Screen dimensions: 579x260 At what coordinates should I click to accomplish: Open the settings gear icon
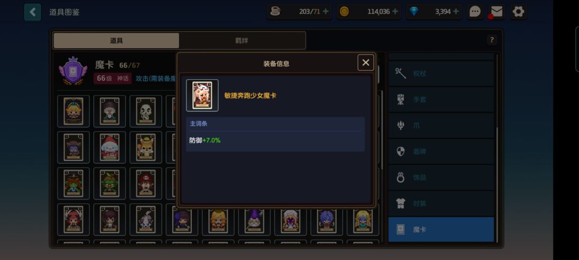(518, 12)
